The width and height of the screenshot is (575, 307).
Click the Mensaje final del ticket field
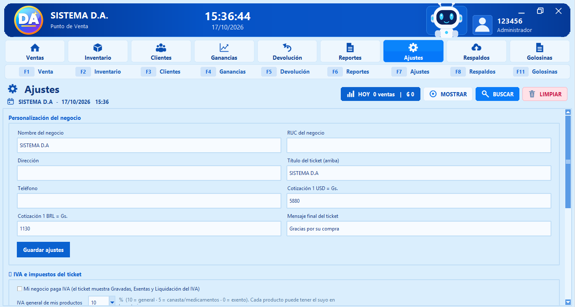click(419, 228)
